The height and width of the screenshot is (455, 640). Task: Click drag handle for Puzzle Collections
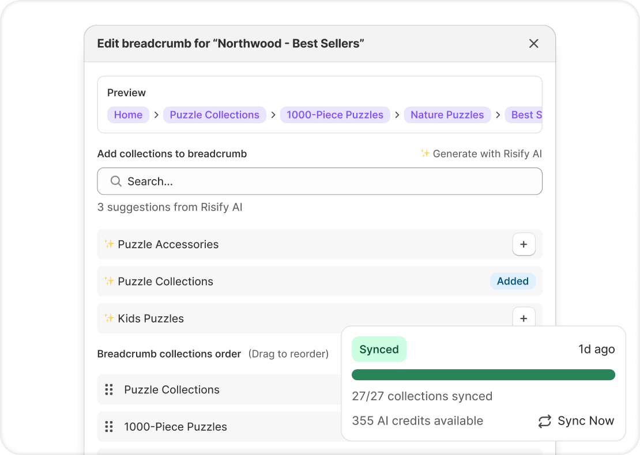click(109, 390)
